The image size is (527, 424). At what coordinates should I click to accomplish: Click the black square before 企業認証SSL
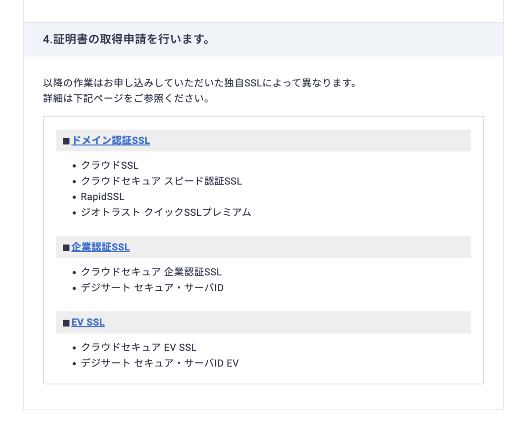click(66, 248)
